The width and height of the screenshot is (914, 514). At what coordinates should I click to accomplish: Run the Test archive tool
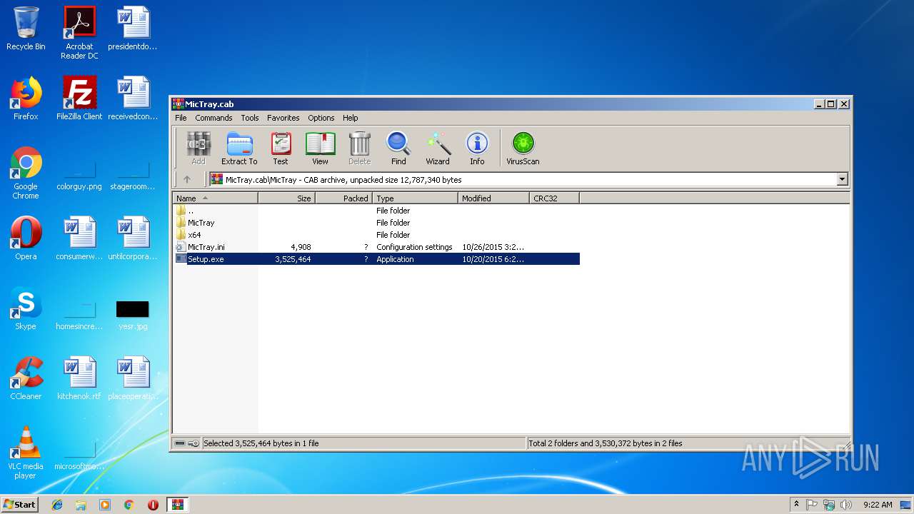click(281, 148)
